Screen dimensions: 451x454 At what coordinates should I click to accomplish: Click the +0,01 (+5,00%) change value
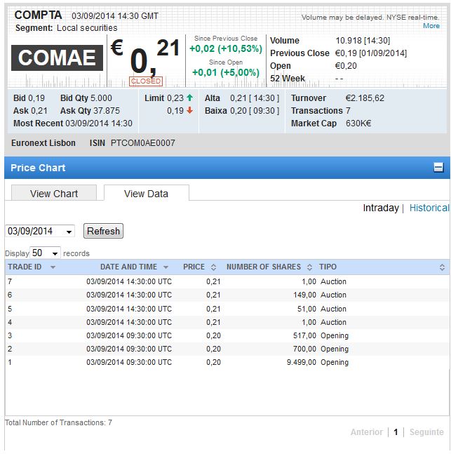point(226,72)
